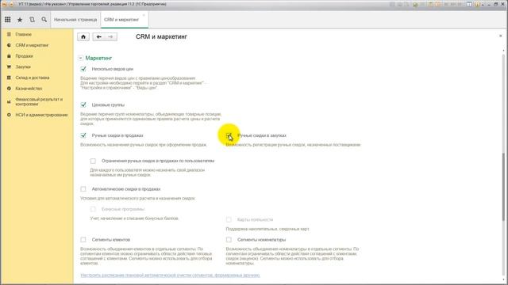
Task: Open favorites with the star icon
Action: coord(20,20)
